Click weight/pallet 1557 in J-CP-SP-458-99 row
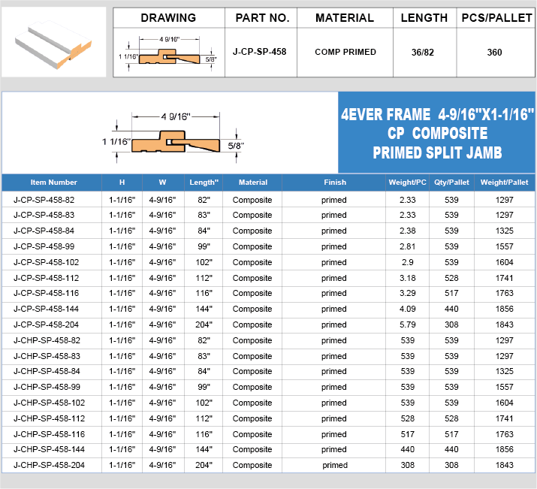 tap(504, 246)
